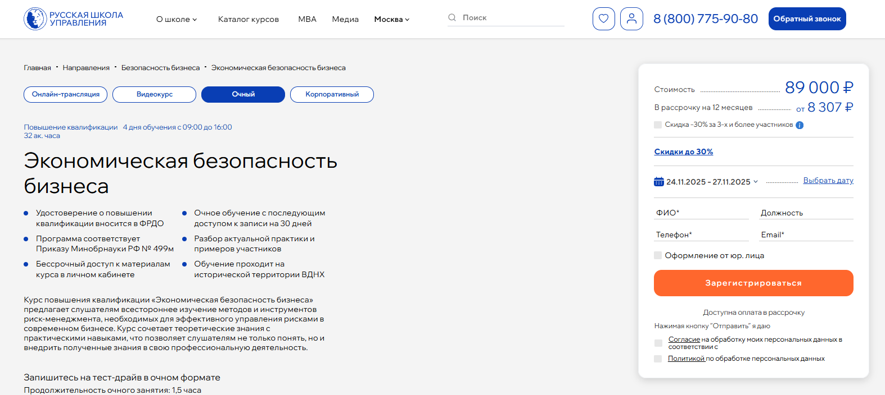Image resolution: width=885 pixels, height=395 pixels.
Task: Switch to the 'Видеокурс' format tab
Action: pyautogui.click(x=154, y=94)
